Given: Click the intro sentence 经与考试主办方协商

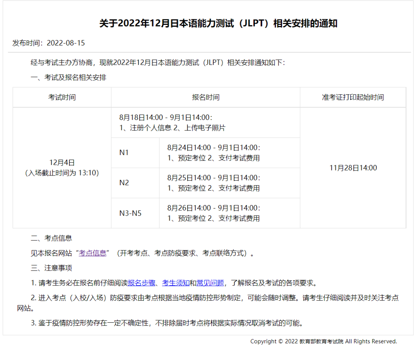Looking at the screenshot, I should [x=158, y=63].
